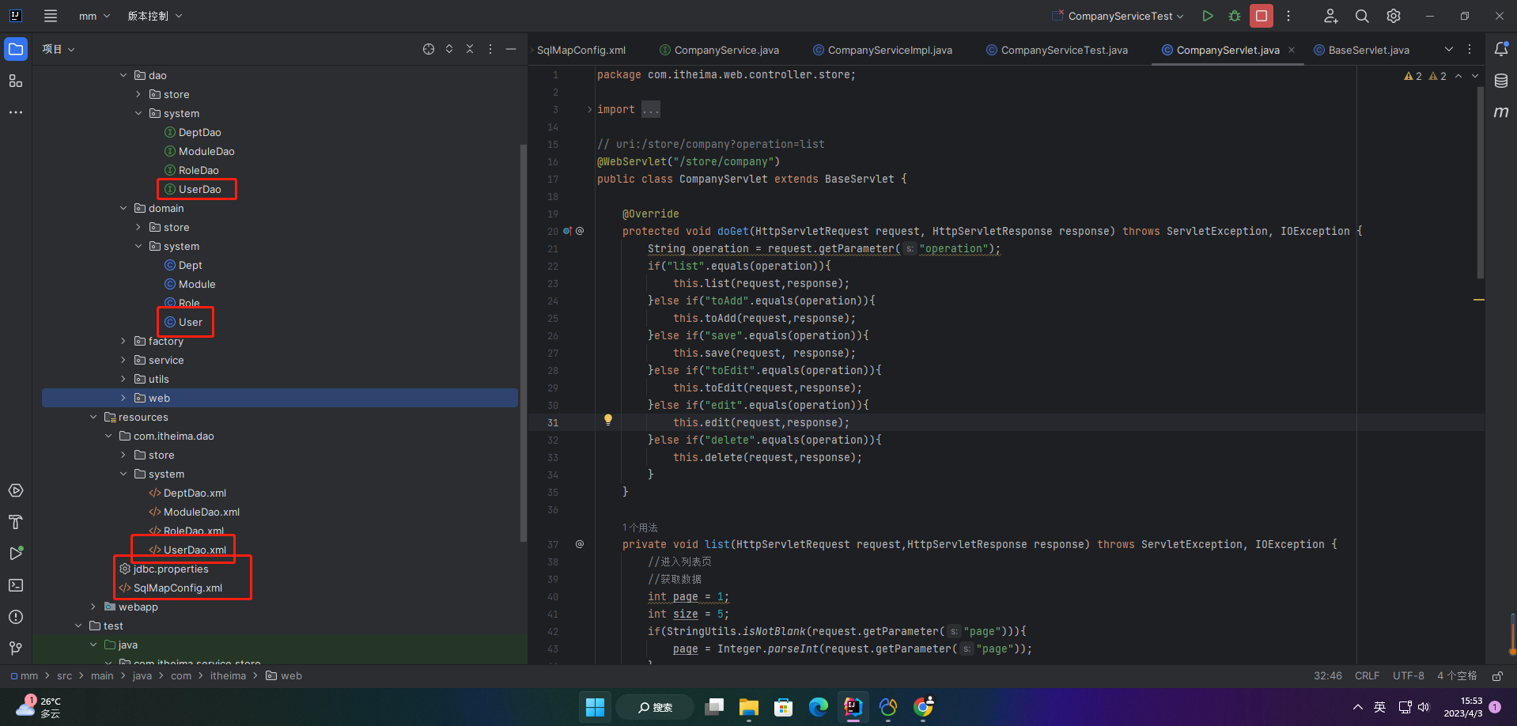Open the Build hammer tool window

[16, 522]
